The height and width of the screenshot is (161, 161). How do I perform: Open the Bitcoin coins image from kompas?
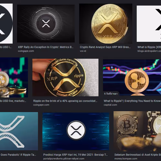point(137,131)
